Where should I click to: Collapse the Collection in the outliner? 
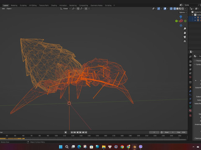point(193,15)
